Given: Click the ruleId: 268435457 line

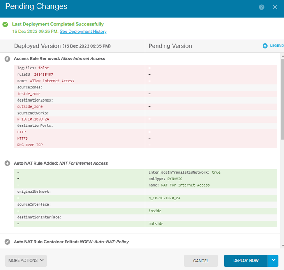Looking at the screenshot, I should (x=35, y=75).
